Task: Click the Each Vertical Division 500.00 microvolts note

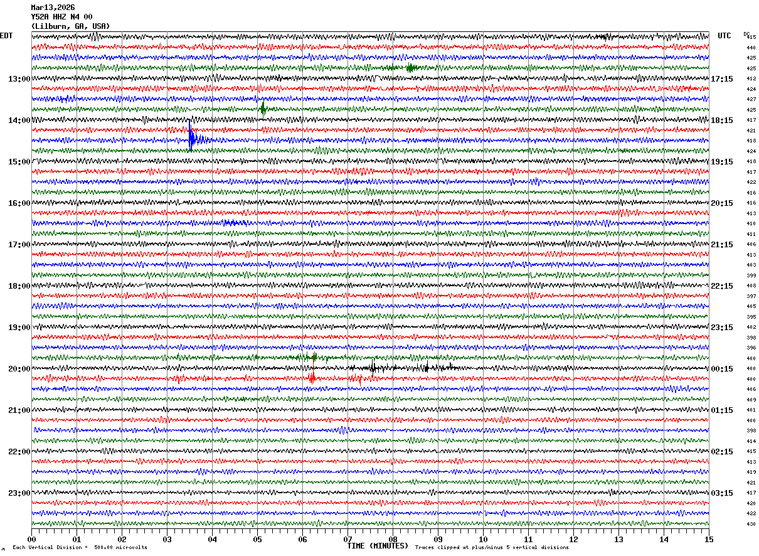Action: click(80, 547)
